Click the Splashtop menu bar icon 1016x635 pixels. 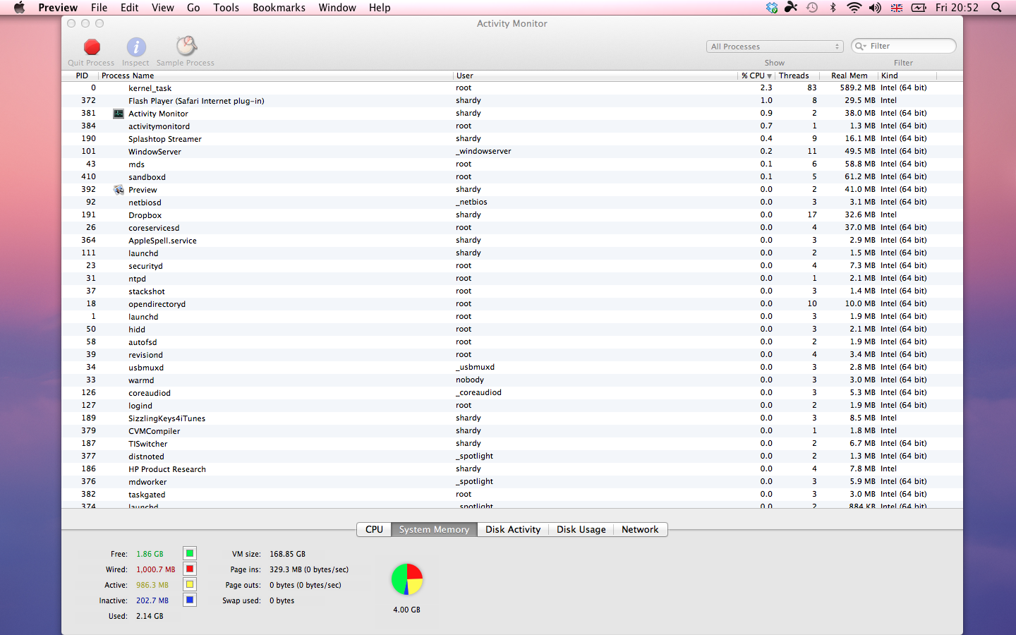point(792,8)
